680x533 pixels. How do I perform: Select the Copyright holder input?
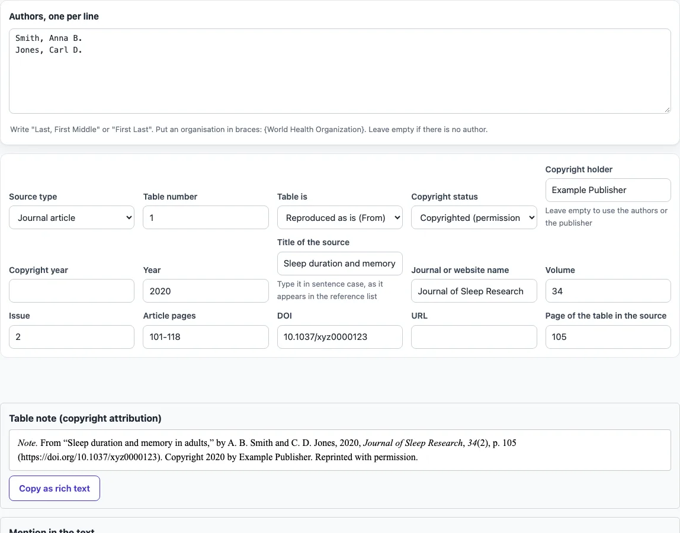(x=608, y=190)
